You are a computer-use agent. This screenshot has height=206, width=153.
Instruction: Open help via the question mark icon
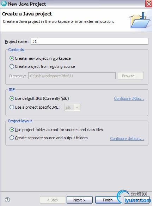point(7,200)
